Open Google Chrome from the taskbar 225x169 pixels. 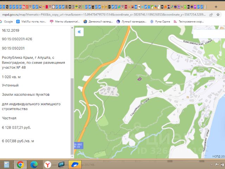[x=20, y=164]
